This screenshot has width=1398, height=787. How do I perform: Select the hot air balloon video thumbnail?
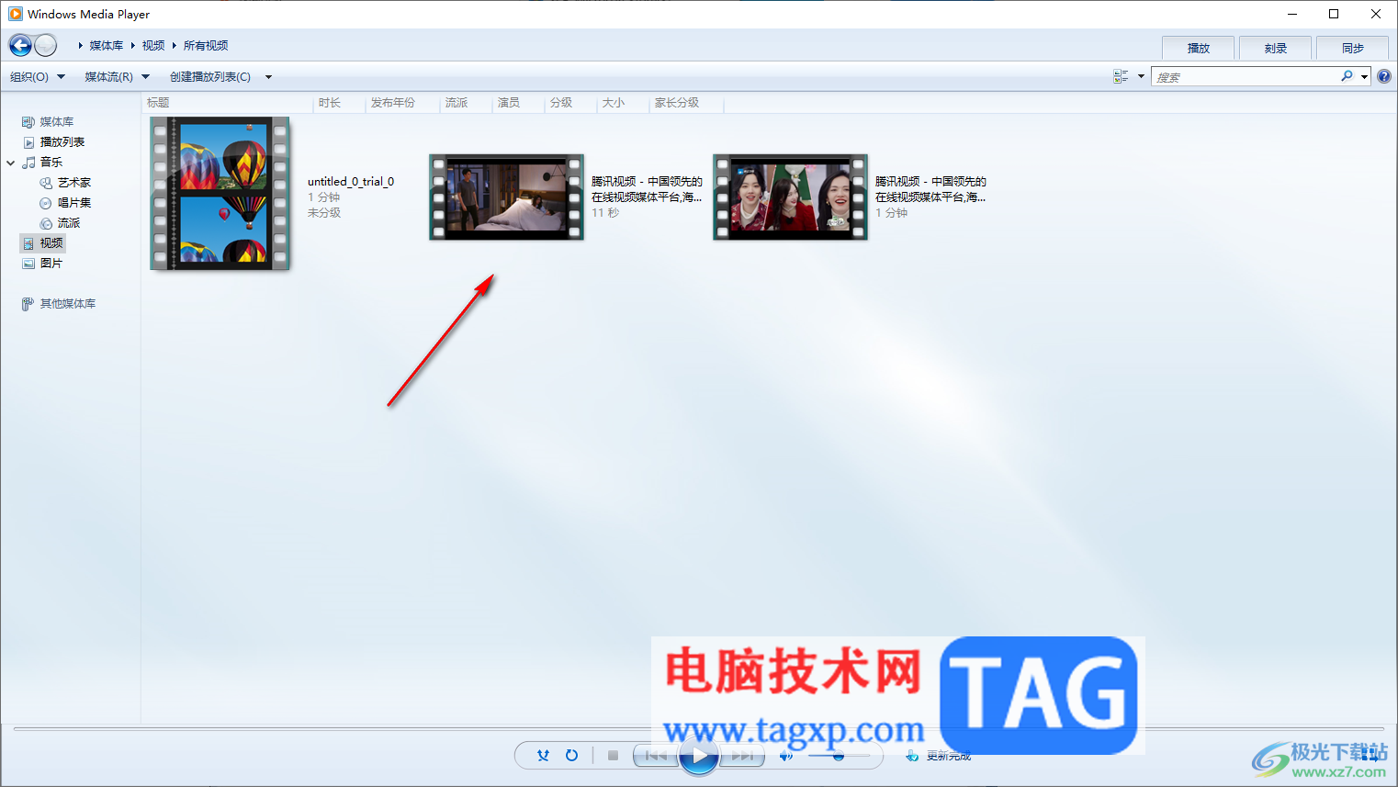[220, 194]
